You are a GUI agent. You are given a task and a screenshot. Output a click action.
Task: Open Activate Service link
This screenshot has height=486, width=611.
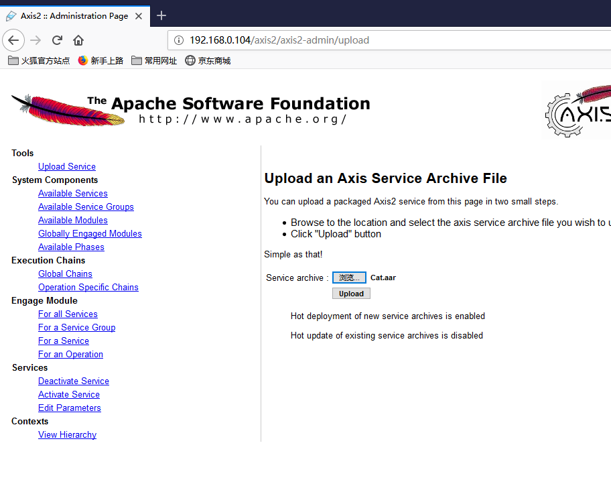[69, 394]
